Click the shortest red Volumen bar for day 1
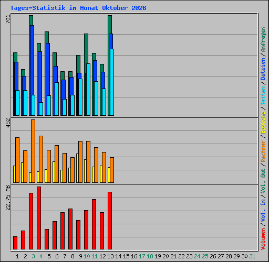This screenshot has height=262, width=269. (15, 243)
